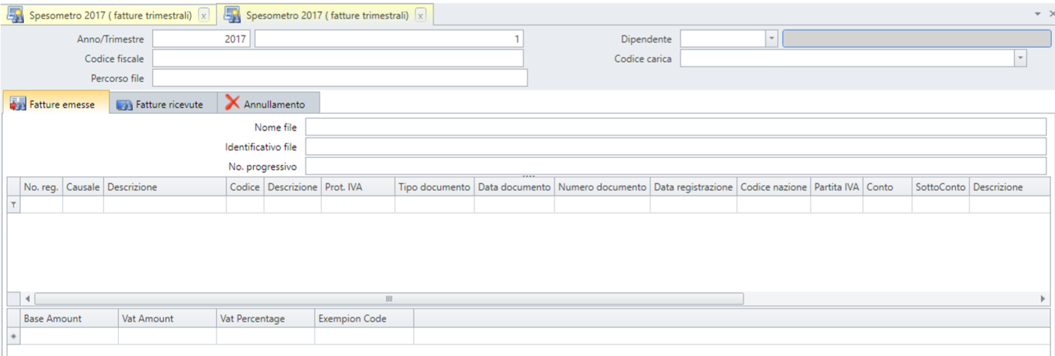Click the first Spesometro 2017 tab icon
The image size is (1055, 356).
click(x=15, y=15)
